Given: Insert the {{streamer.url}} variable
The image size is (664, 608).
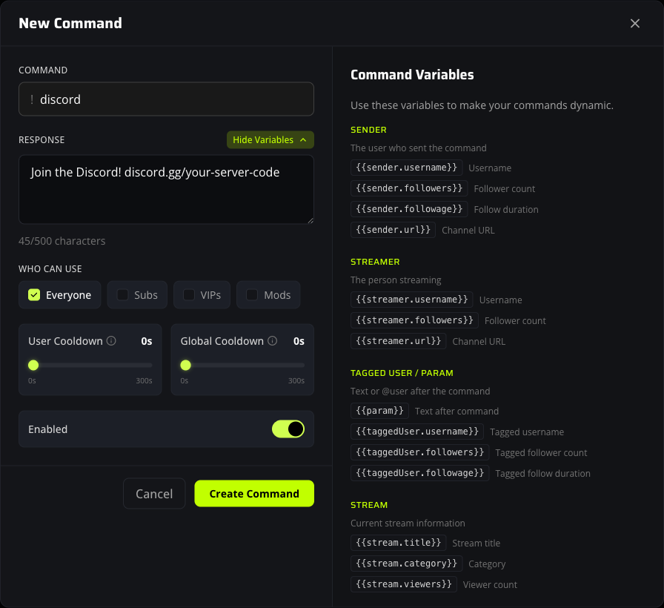Looking at the screenshot, I should 399,341.
